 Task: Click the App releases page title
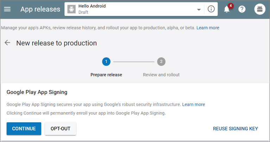40,9
